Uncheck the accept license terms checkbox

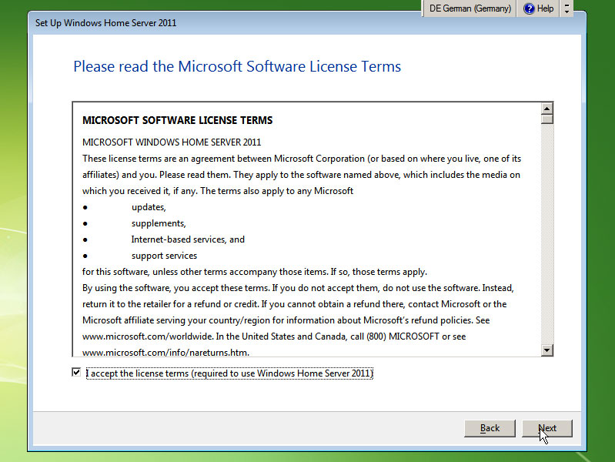[x=76, y=372]
